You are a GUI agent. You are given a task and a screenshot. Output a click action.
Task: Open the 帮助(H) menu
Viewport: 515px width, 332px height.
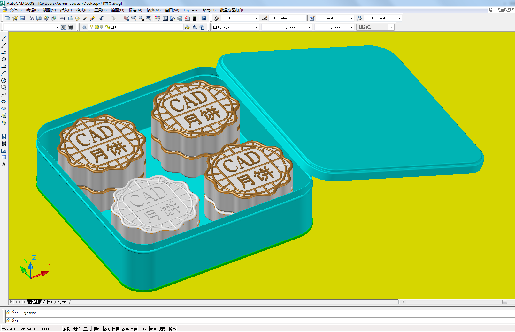tap(209, 10)
